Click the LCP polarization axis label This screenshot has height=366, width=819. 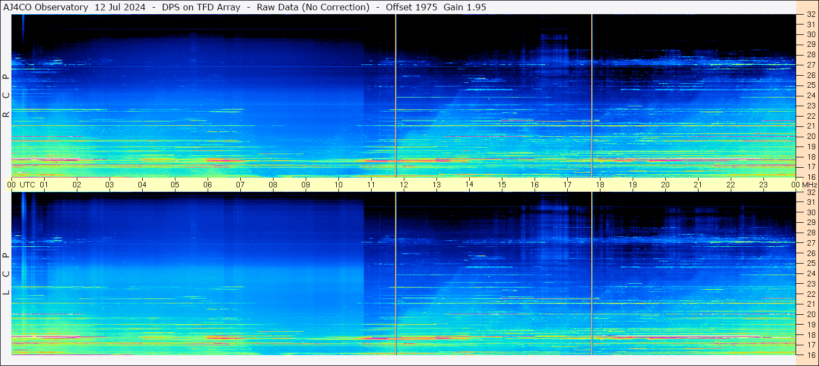click(x=6, y=274)
